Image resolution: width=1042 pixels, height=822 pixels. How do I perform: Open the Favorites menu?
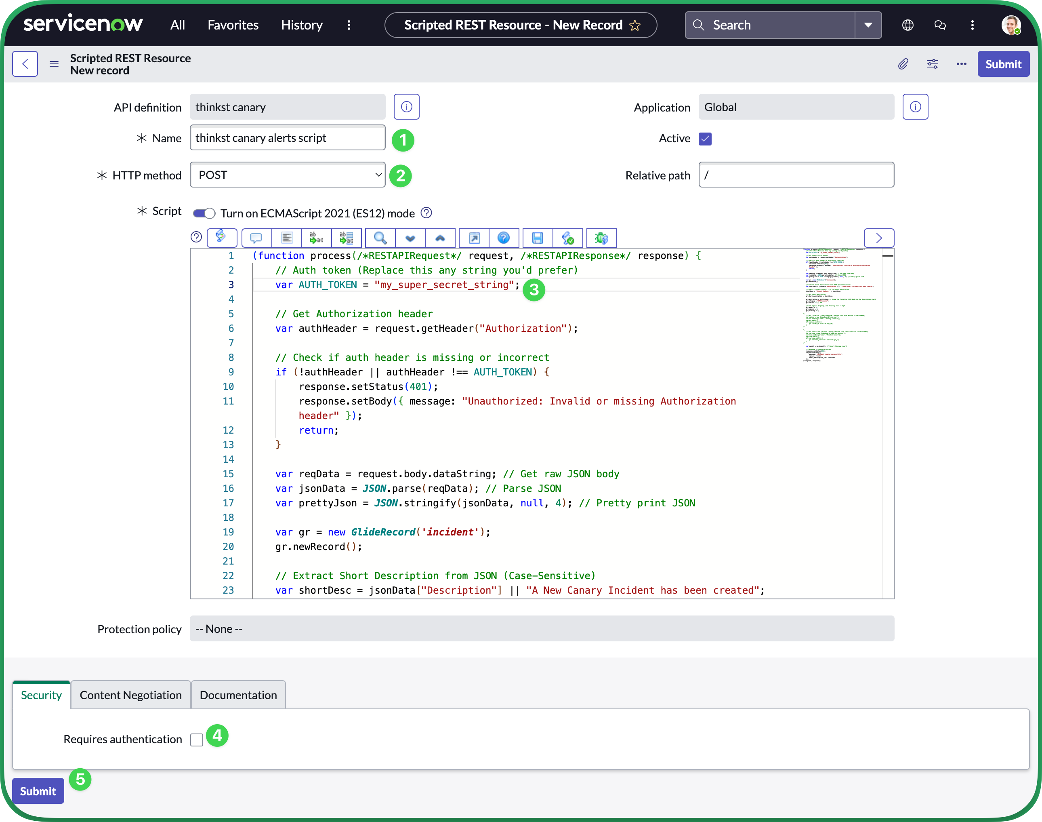pyautogui.click(x=233, y=25)
